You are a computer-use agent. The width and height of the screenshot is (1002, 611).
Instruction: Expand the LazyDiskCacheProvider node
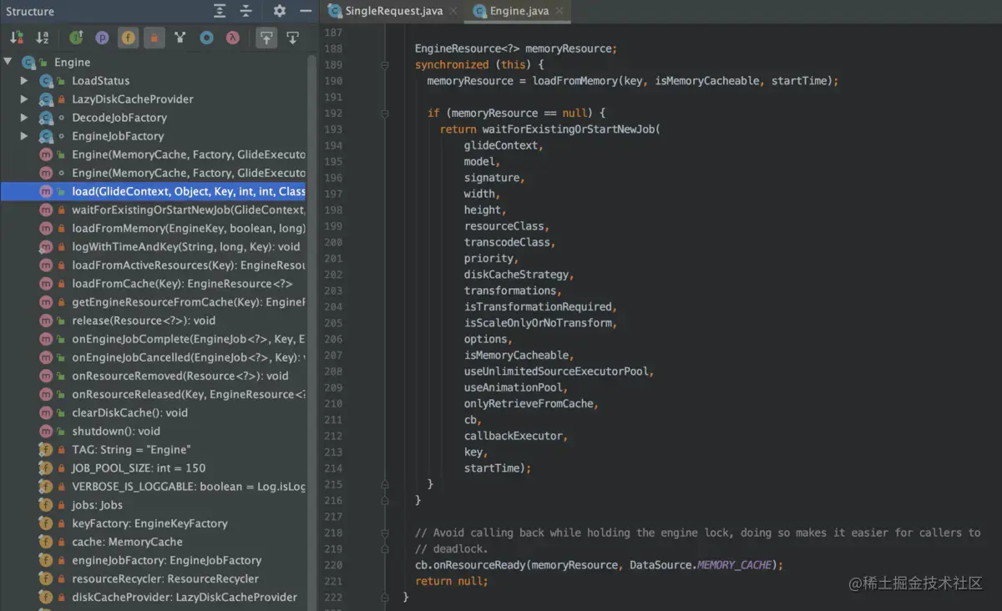(24, 99)
